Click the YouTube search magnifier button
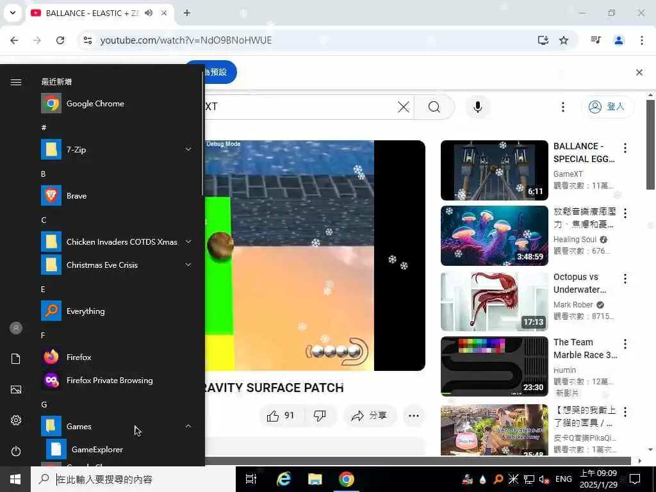The width and height of the screenshot is (656, 492). pyautogui.click(x=434, y=107)
